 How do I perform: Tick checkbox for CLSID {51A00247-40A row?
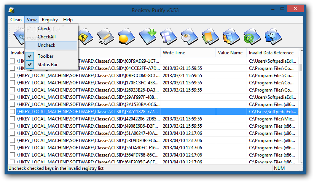(13, 133)
